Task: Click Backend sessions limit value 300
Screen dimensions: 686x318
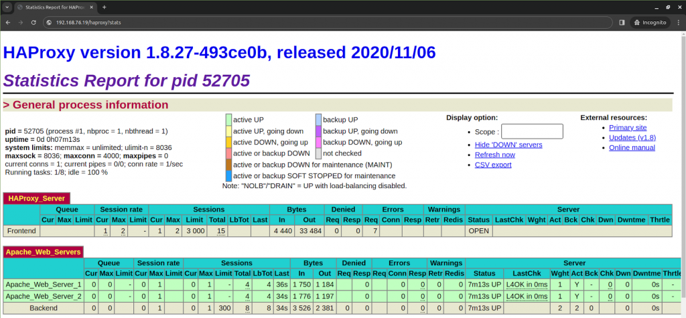Action: (x=223, y=308)
